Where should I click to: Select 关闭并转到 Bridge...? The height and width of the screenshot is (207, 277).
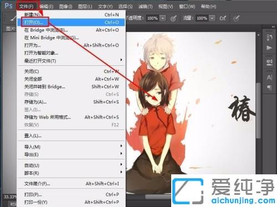[x=71, y=86]
